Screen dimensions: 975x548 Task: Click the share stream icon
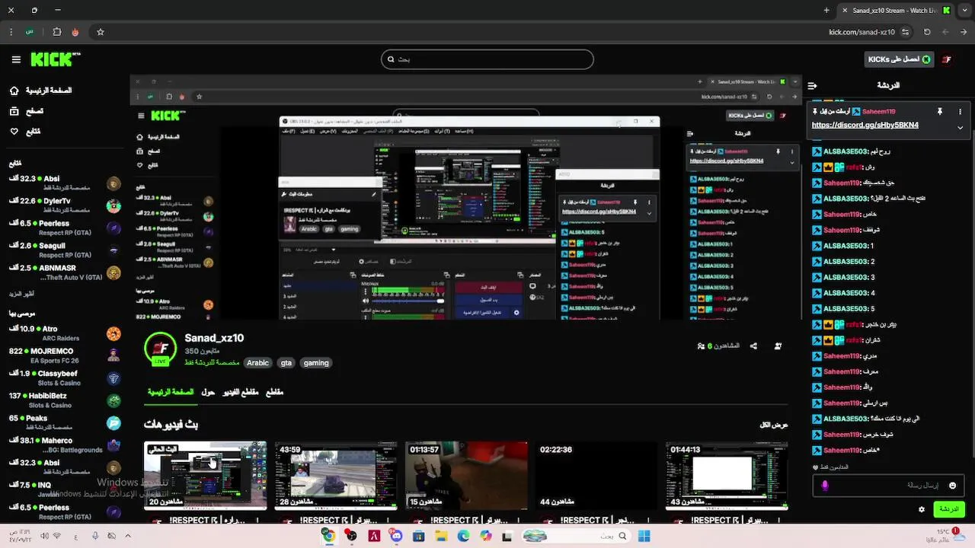[753, 346]
